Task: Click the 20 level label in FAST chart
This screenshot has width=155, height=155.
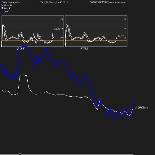Action: pyautogui.click(x=61, y=38)
